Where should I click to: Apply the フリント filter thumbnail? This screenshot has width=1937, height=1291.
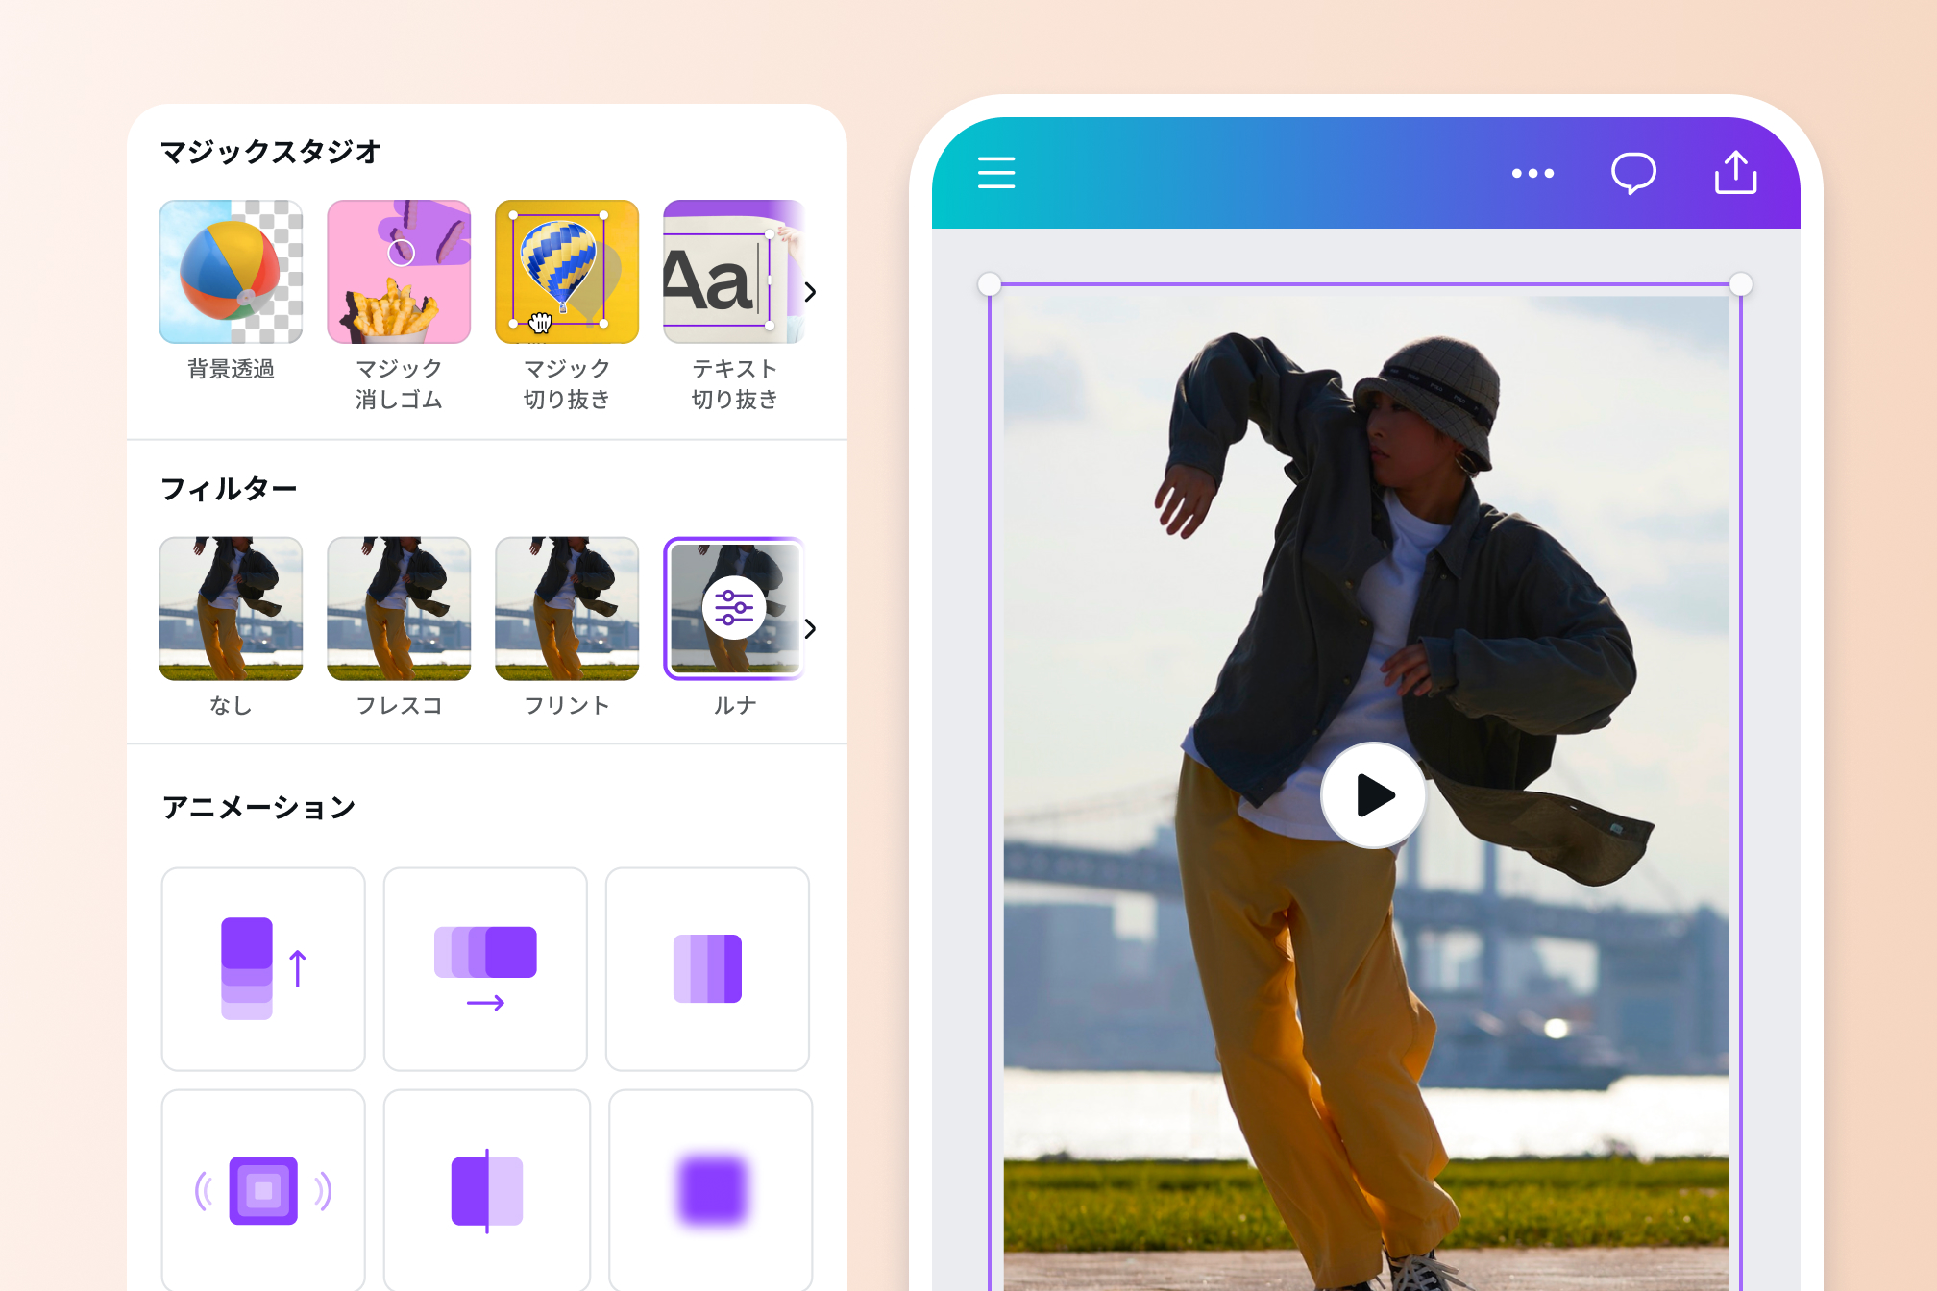click(x=567, y=609)
